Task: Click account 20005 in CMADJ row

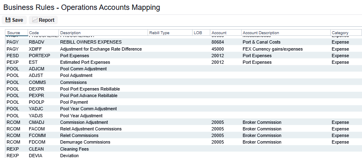Action: tap(217, 122)
